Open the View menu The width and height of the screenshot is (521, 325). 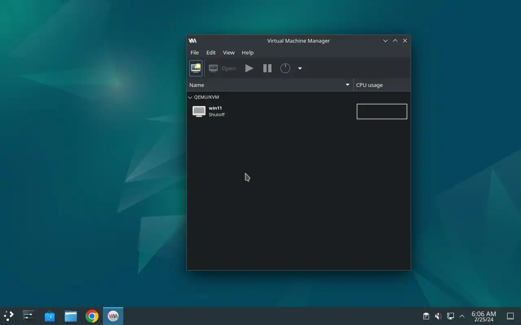coord(229,52)
